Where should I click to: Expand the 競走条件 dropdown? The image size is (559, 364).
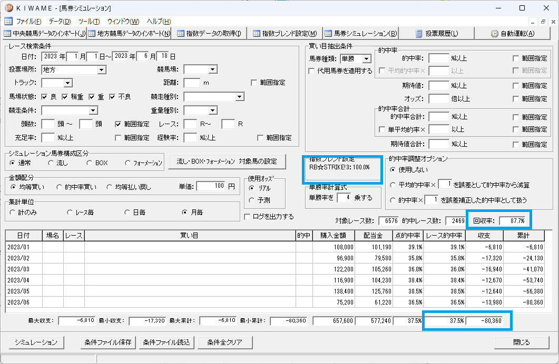93,110
